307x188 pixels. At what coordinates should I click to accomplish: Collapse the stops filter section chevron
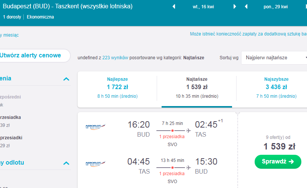coord(66,79)
